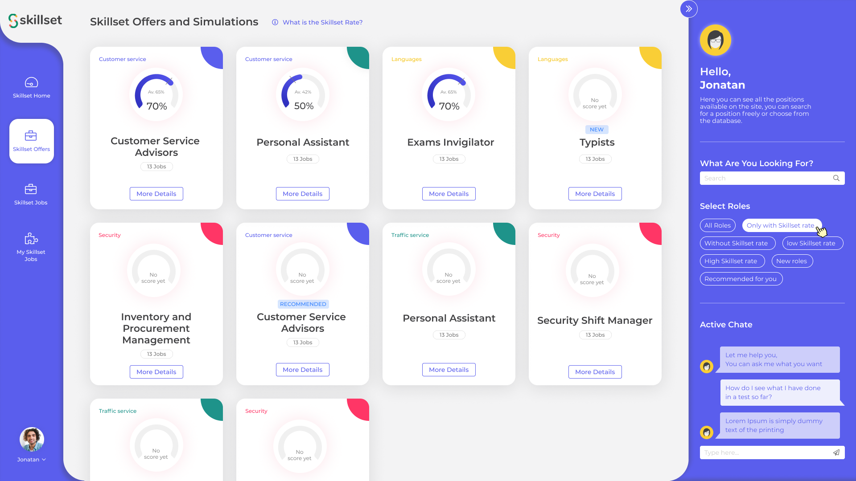Toggle the New roles filter chip
856x481 pixels.
click(792, 261)
